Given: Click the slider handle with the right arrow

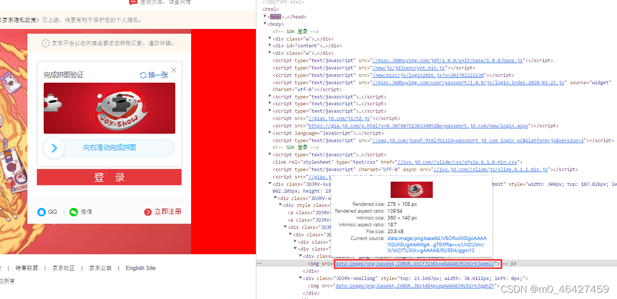Looking at the screenshot, I should [x=54, y=148].
